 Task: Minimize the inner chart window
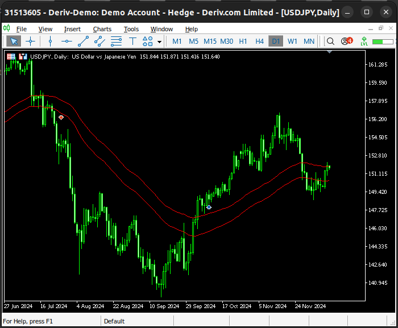[x=371, y=28]
